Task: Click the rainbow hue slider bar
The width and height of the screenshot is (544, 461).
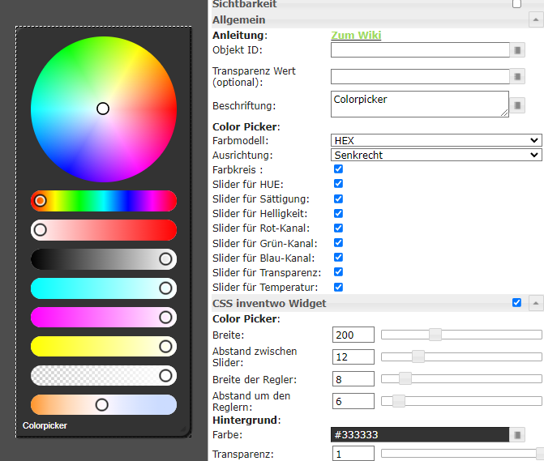Action: pos(104,200)
